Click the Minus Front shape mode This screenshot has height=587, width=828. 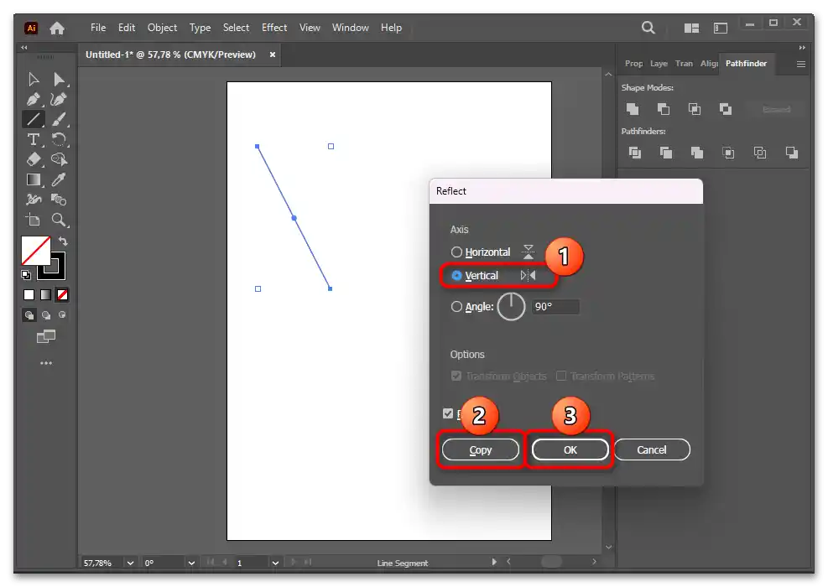coord(664,109)
